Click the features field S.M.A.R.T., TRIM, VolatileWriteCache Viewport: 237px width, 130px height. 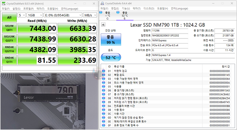coord(193,60)
